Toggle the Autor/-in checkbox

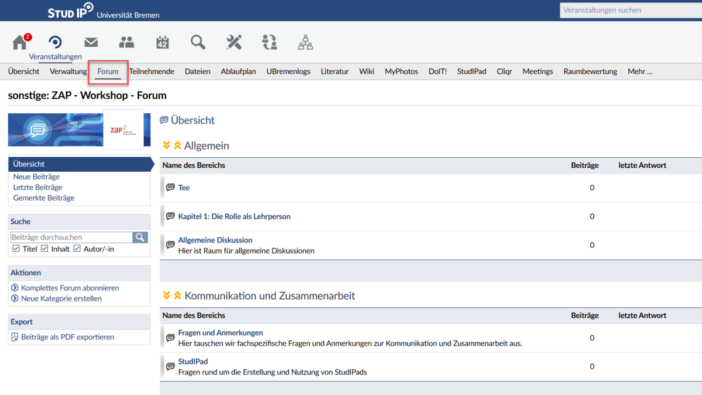coord(77,249)
